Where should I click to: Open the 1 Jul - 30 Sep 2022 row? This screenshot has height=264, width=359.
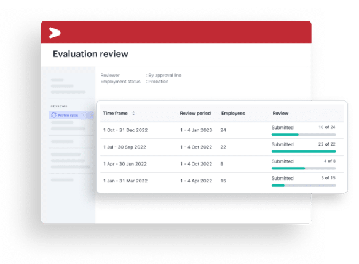(x=222, y=147)
